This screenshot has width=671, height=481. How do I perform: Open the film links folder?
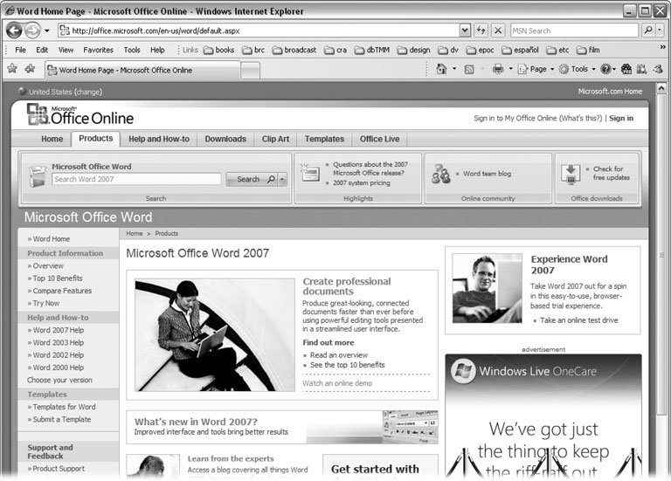588,50
